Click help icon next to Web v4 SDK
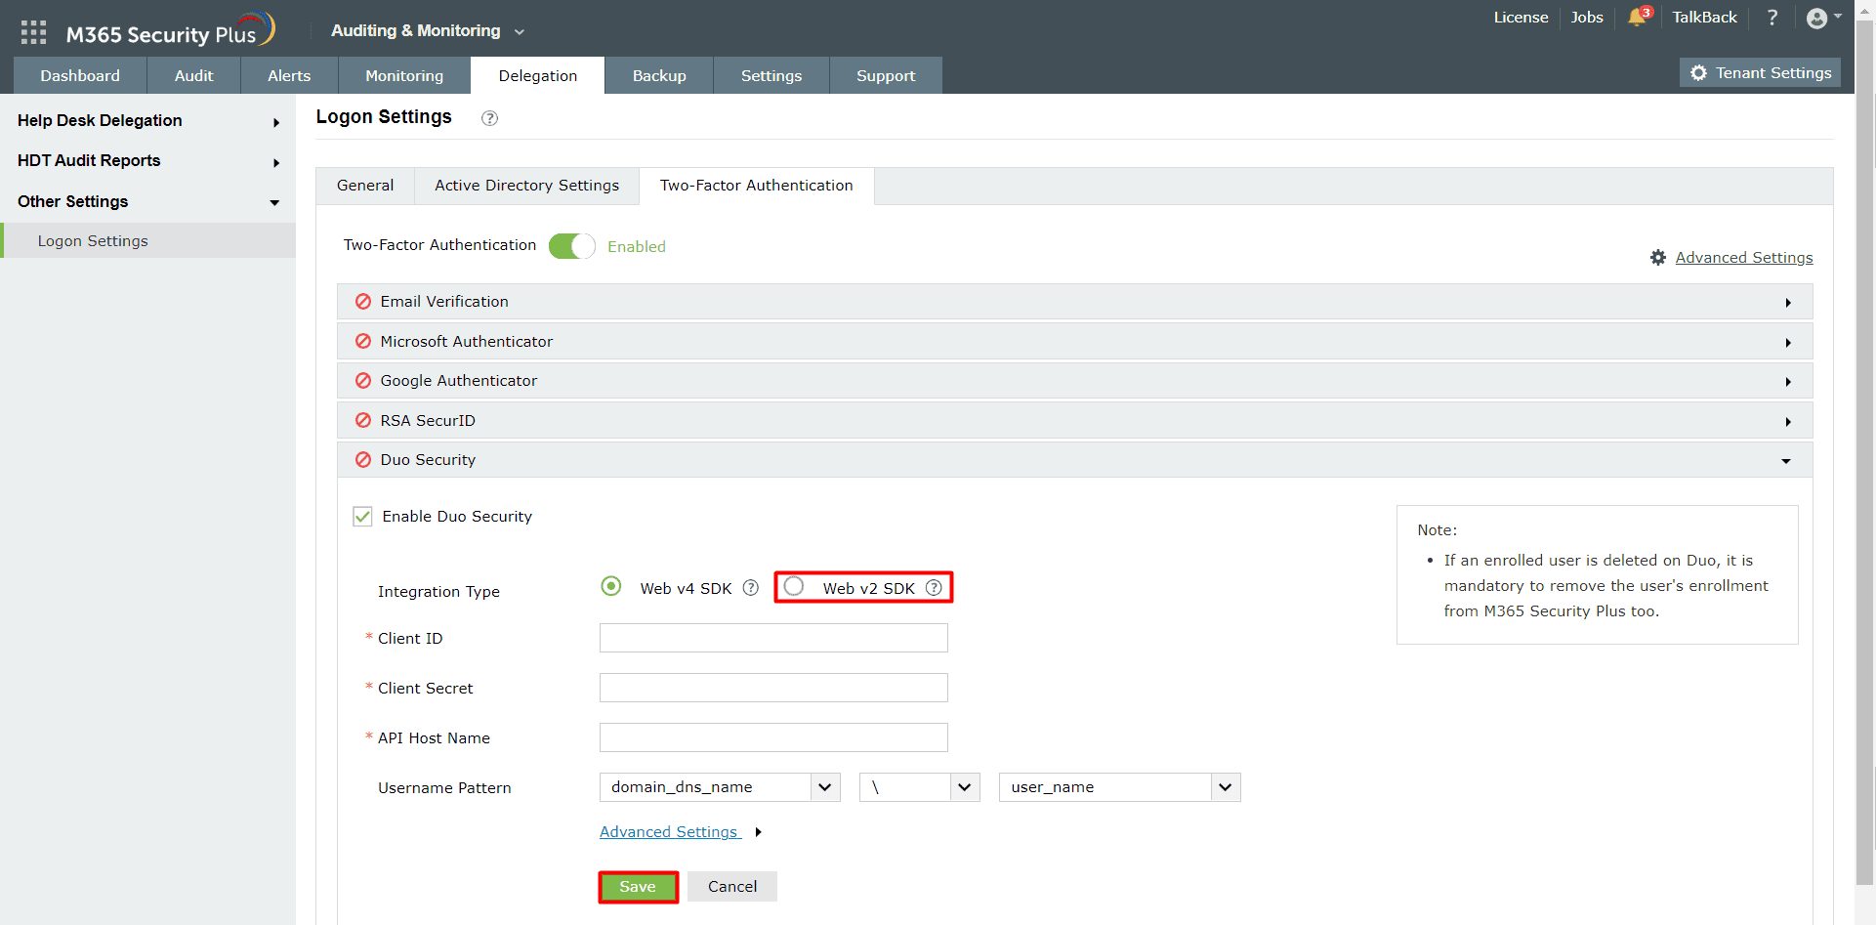The width and height of the screenshot is (1876, 925). coord(750,588)
